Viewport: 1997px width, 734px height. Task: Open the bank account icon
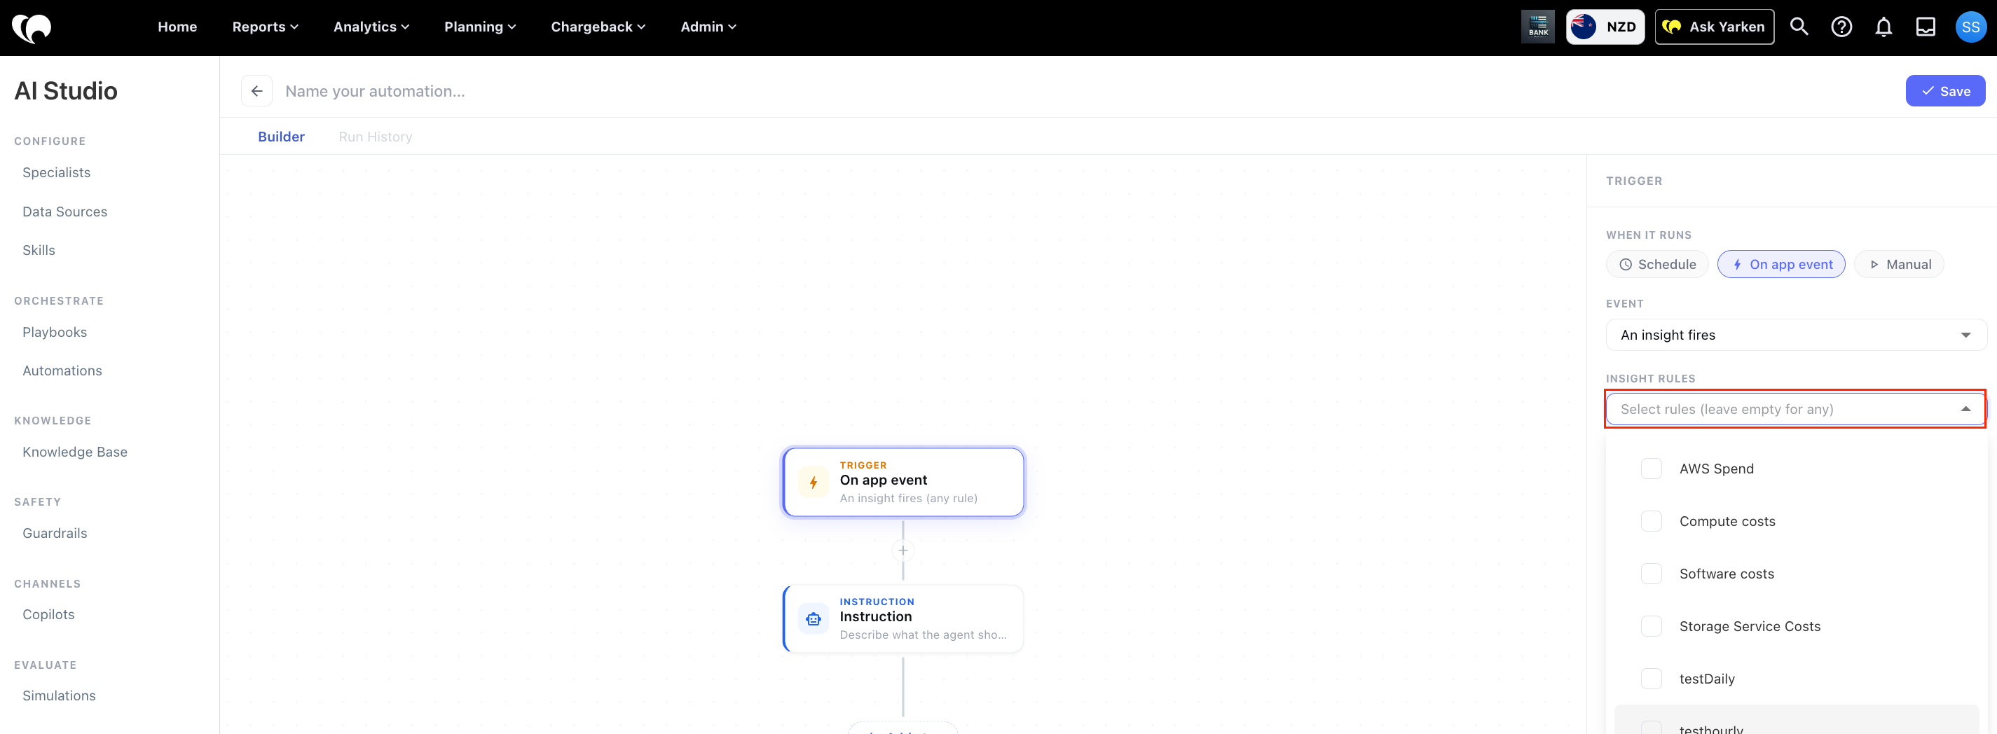[1538, 27]
